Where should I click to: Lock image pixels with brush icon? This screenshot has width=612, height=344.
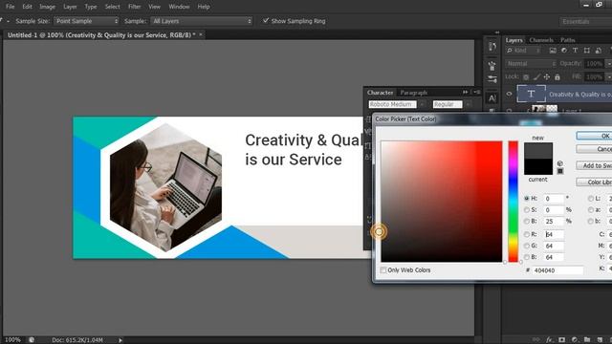coord(536,76)
